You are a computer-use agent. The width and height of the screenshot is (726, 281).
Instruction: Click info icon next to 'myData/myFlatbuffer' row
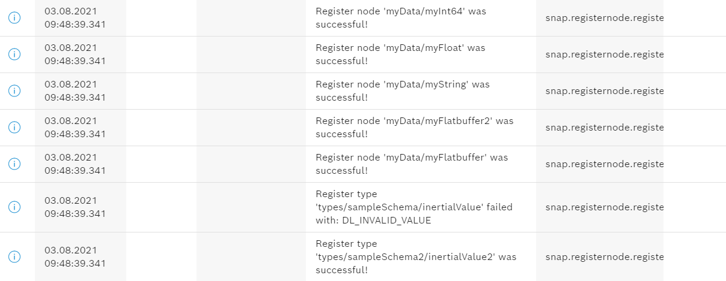(x=14, y=164)
